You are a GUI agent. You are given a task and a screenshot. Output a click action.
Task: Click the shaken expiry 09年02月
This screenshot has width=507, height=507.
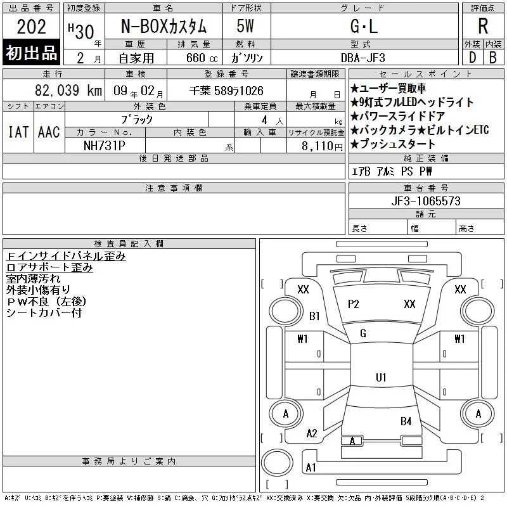(138, 91)
